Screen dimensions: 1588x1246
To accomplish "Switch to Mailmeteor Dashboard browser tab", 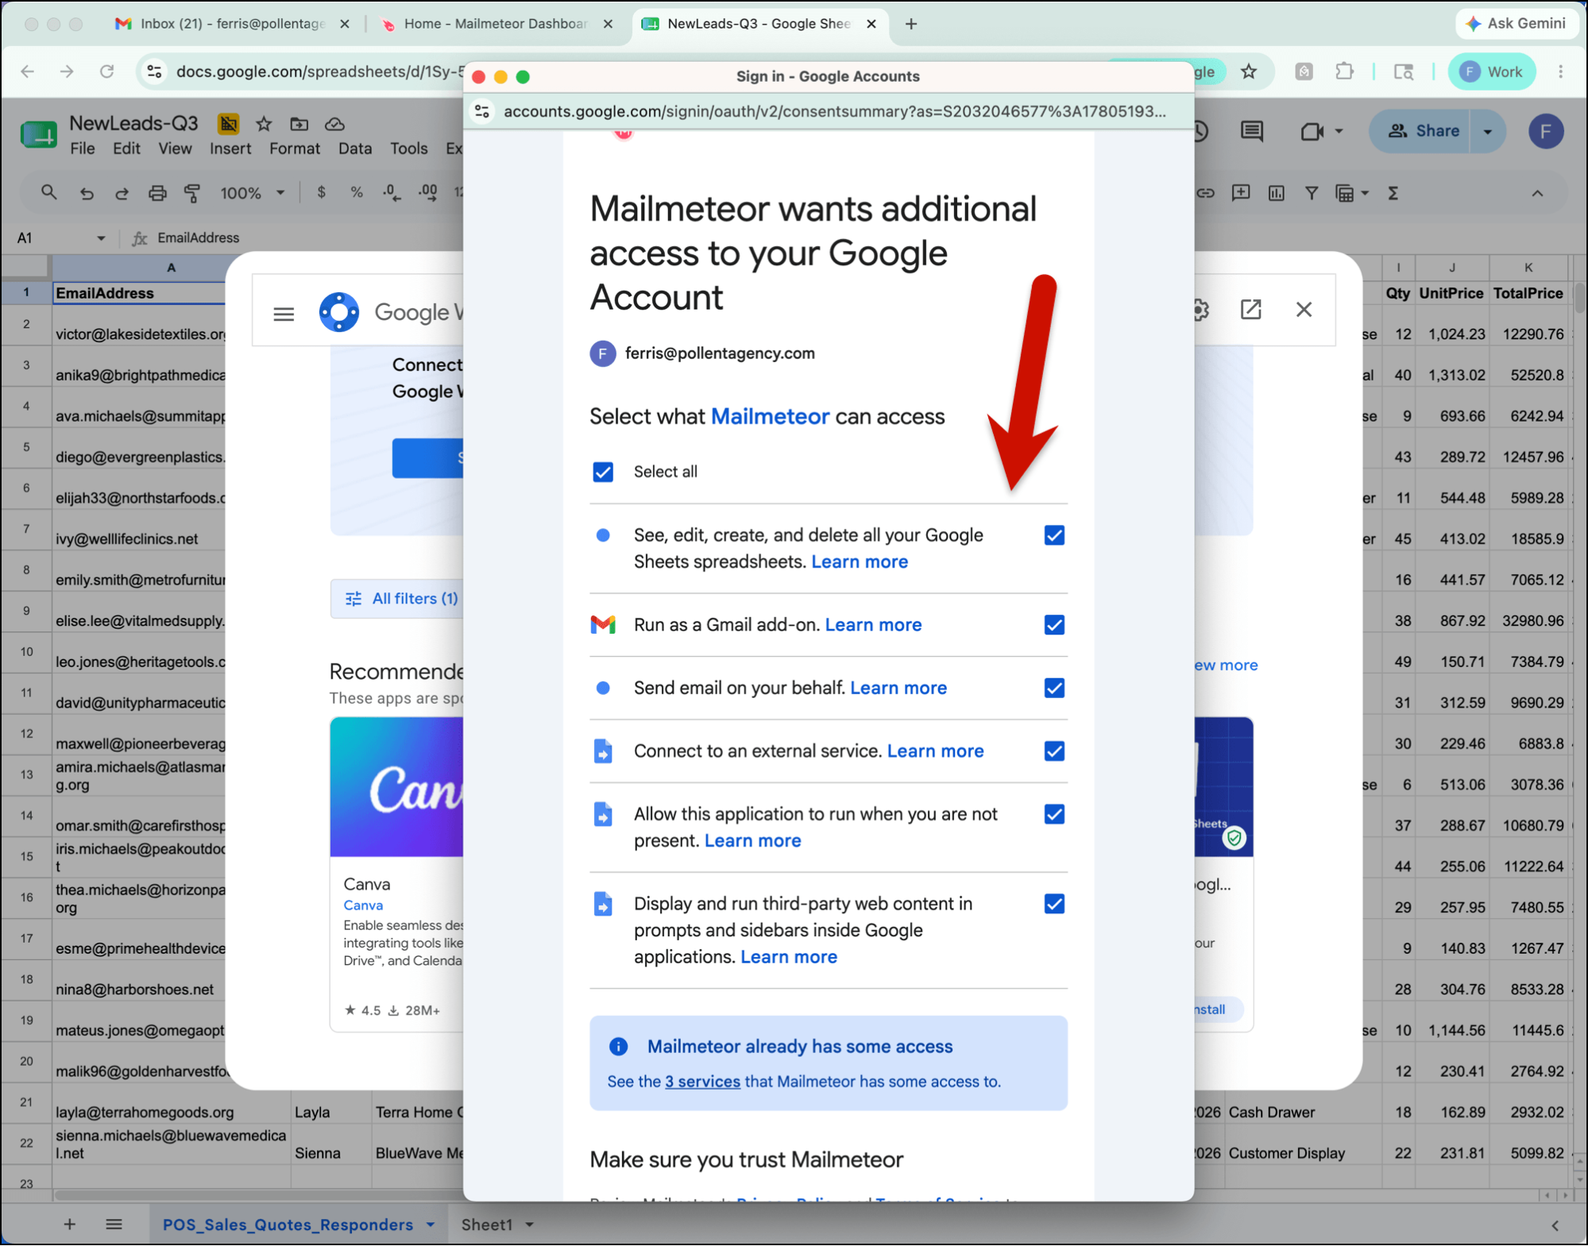I will [x=496, y=24].
